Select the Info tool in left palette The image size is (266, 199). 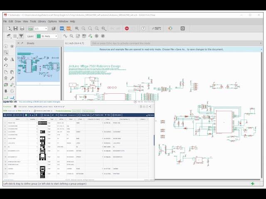coord(6,46)
